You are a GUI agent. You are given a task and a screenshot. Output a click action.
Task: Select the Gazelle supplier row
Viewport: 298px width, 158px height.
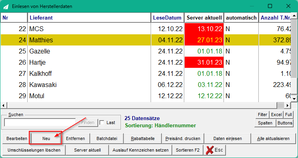point(146,51)
